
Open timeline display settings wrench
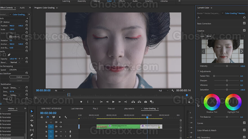pyautogui.click(x=66, y=117)
